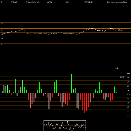Click the longest red bar near -100
The height and width of the screenshot is (131, 131).
click(84, 103)
